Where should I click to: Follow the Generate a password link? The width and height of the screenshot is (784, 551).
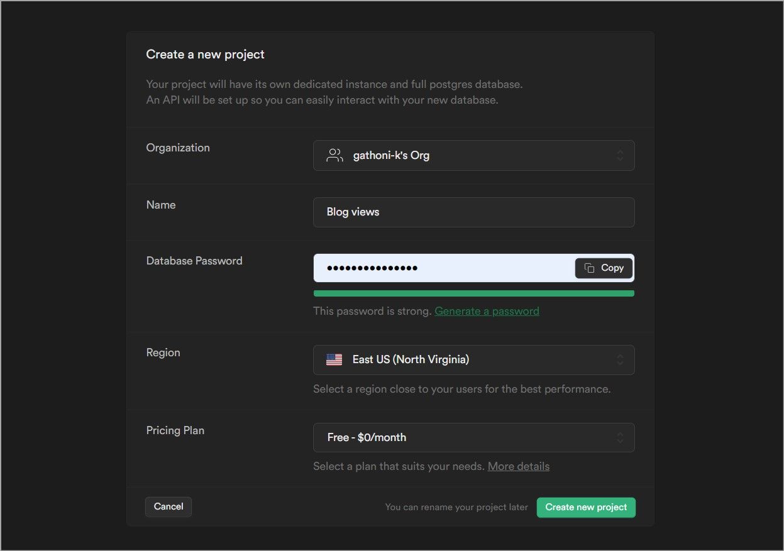point(487,311)
